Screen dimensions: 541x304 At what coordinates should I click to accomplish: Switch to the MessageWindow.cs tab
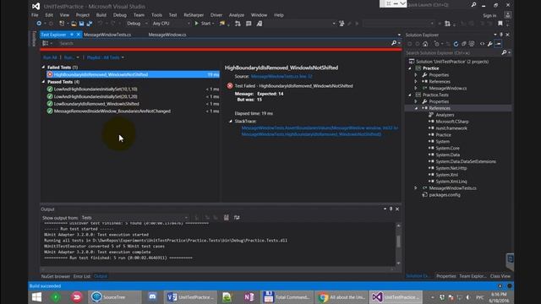click(167, 35)
